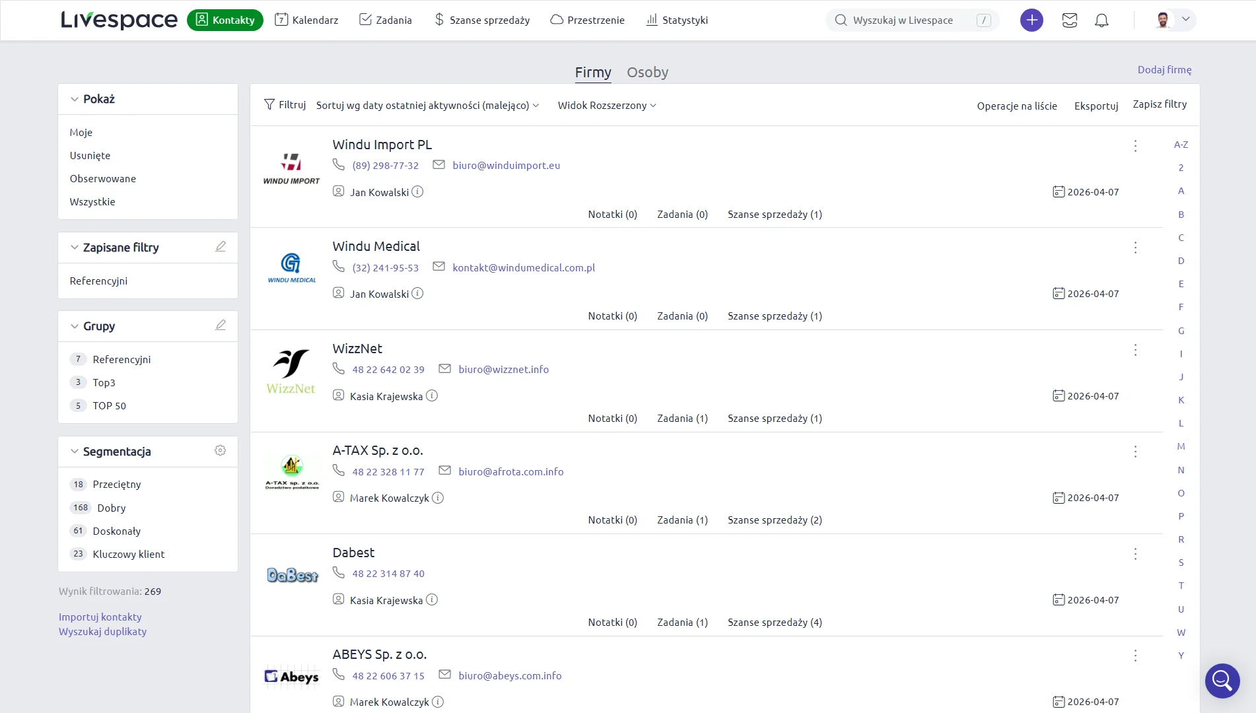Jump to letter K in alphabet index
Image resolution: width=1256 pixels, height=713 pixels.
[x=1181, y=399]
